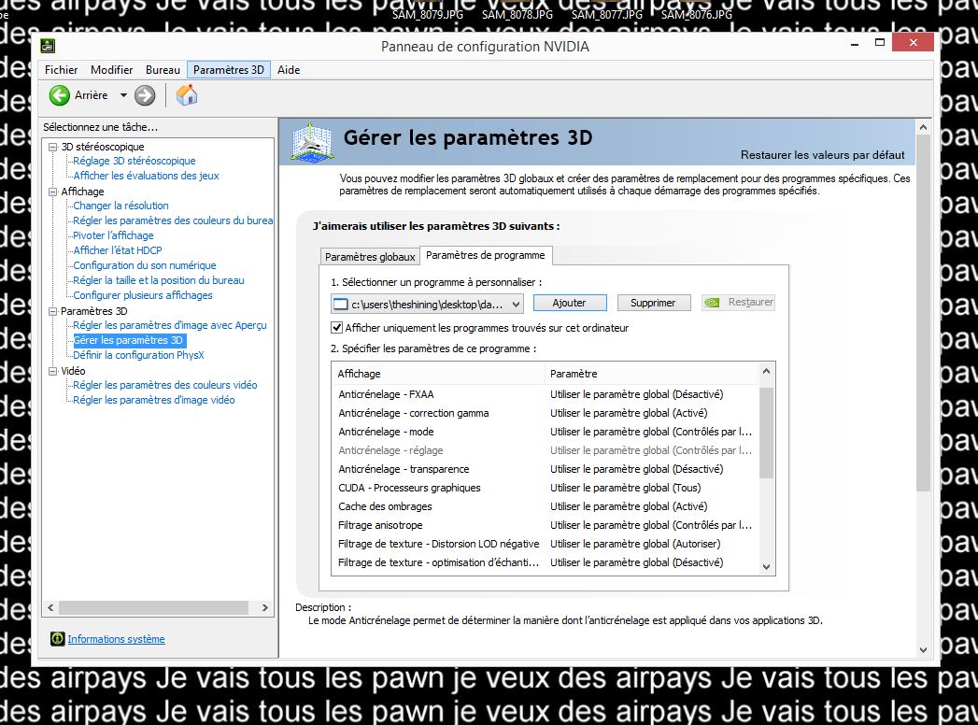Open the Fichier menu

pos(61,70)
